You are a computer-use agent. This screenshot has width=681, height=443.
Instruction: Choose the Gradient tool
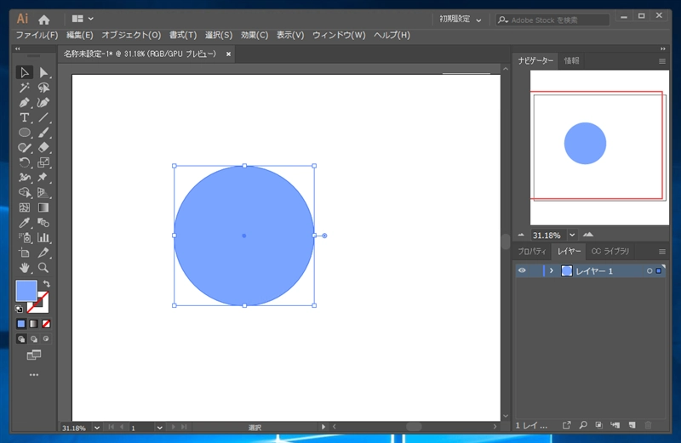43,207
